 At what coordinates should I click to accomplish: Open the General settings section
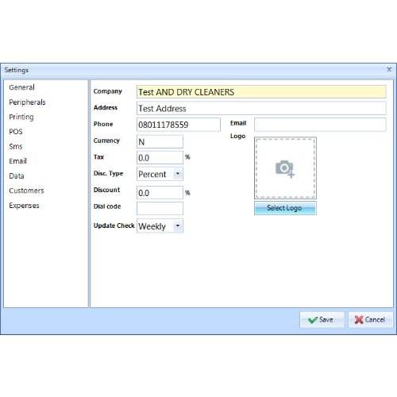tap(21, 87)
